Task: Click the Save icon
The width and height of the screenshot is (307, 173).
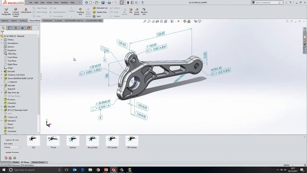Action: [103, 2]
